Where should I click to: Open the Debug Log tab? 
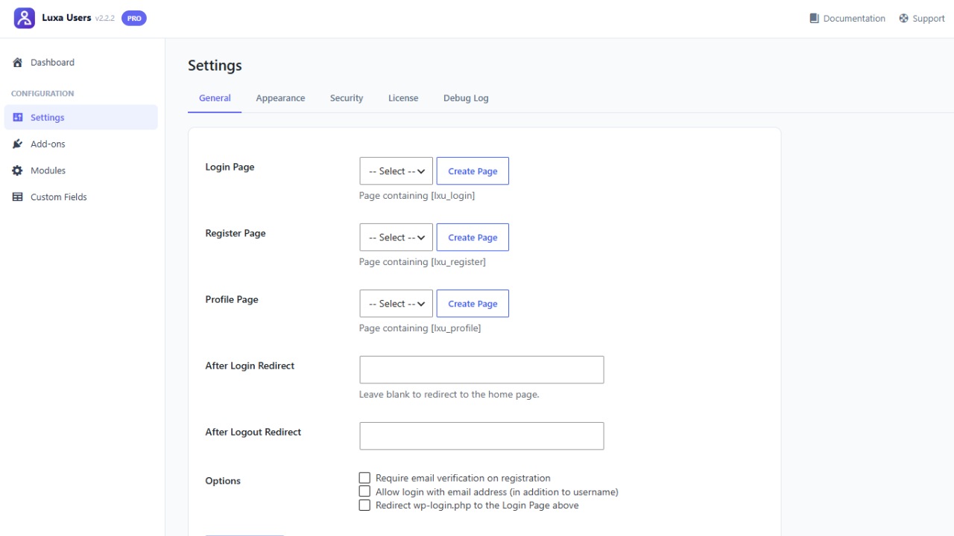click(x=466, y=98)
